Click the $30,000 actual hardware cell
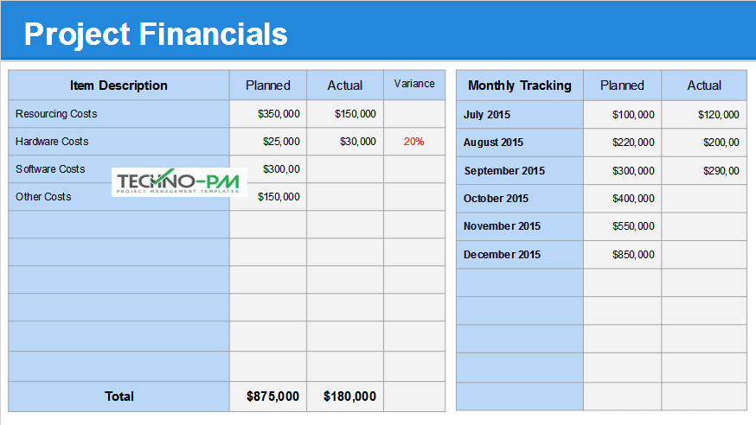Screen dimensions: 756x425 [356, 142]
